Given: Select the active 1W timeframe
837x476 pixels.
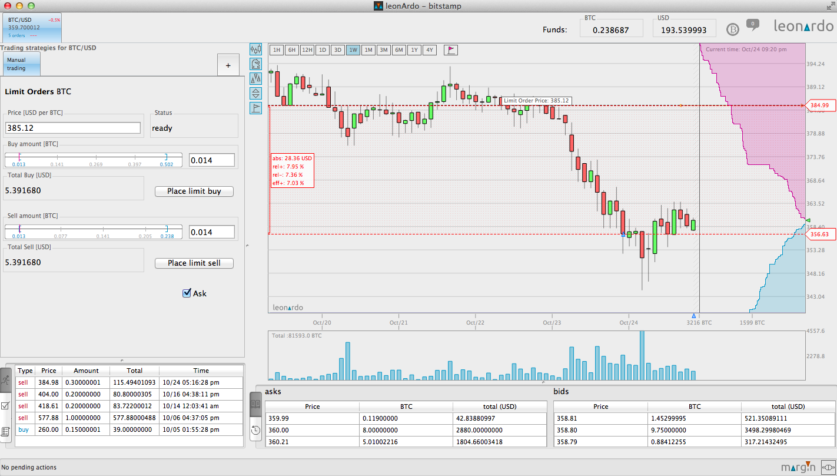Looking at the screenshot, I should click(x=353, y=50).
